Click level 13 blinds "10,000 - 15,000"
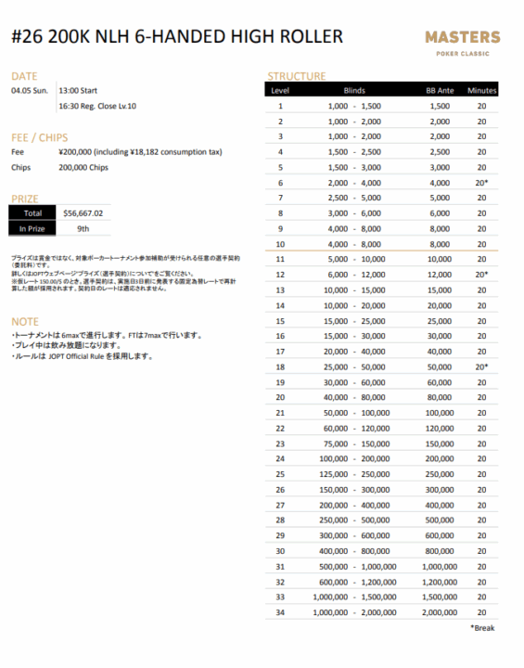The width and height of the screenshot is (524, 668). 354,290
